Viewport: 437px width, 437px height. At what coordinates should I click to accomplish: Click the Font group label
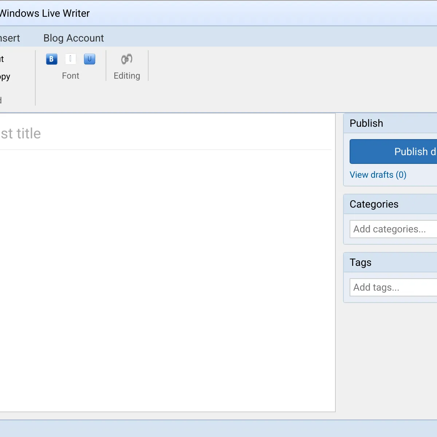pyautogui.click(x=71, y=76)
